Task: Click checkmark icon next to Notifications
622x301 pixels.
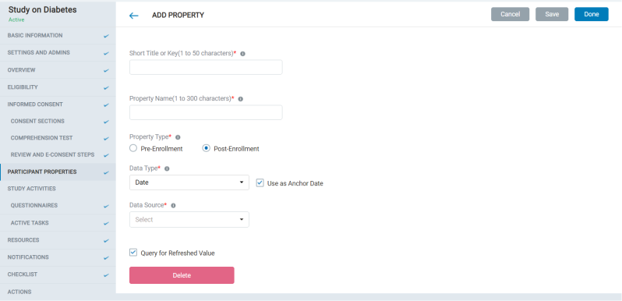Action: coord(106,257)
